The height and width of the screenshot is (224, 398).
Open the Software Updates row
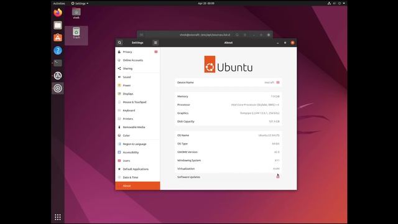point(228,177)
